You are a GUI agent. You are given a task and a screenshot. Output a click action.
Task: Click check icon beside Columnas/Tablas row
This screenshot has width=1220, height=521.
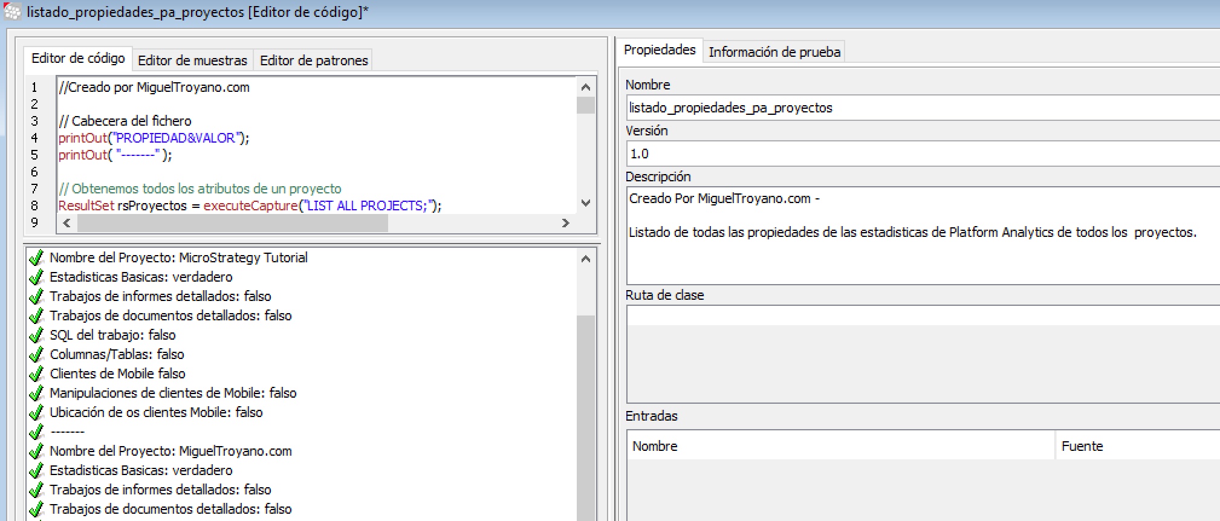37,354
